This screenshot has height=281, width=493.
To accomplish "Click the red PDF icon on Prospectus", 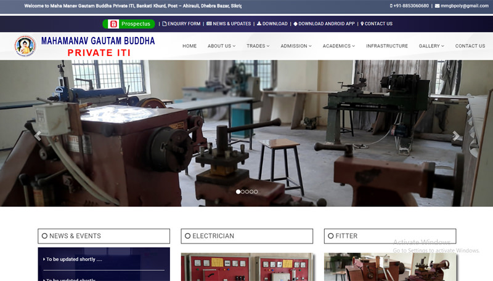I will click(x=113, y=24).
